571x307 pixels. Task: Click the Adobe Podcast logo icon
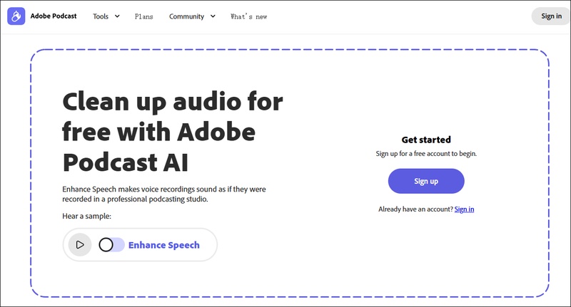(16, 16)
